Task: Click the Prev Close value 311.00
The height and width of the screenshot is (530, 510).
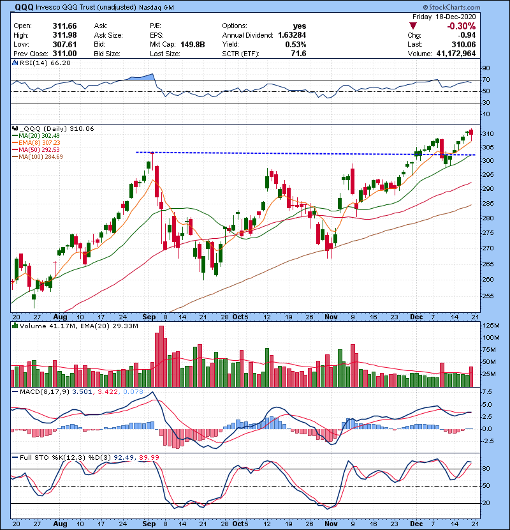Action: click(x=64, y=54)
